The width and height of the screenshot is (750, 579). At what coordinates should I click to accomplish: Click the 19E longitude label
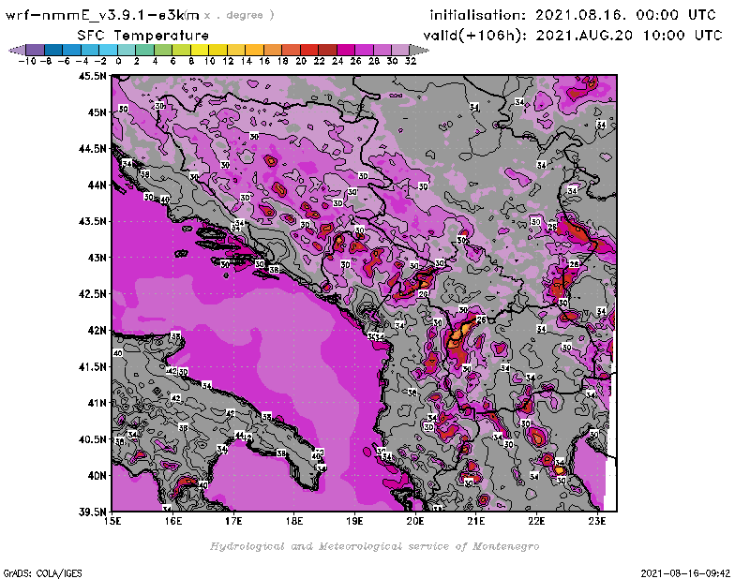[x=355, y=521]
